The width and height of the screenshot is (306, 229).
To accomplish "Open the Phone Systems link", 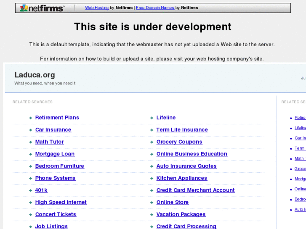I will coord(55,178).
